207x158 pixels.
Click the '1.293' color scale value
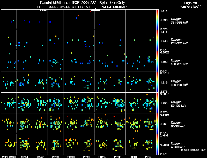coord(164,103)
